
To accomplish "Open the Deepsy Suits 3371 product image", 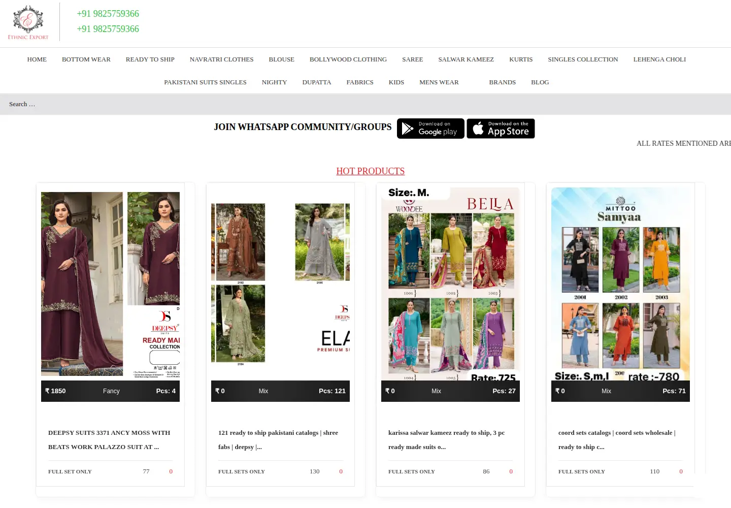I will point(110,284).
